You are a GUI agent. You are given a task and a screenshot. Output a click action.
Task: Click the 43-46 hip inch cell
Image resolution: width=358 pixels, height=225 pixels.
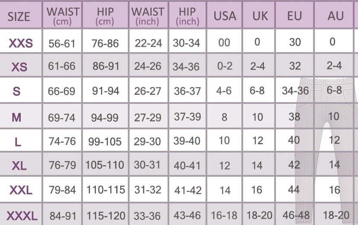pos(187,215)
